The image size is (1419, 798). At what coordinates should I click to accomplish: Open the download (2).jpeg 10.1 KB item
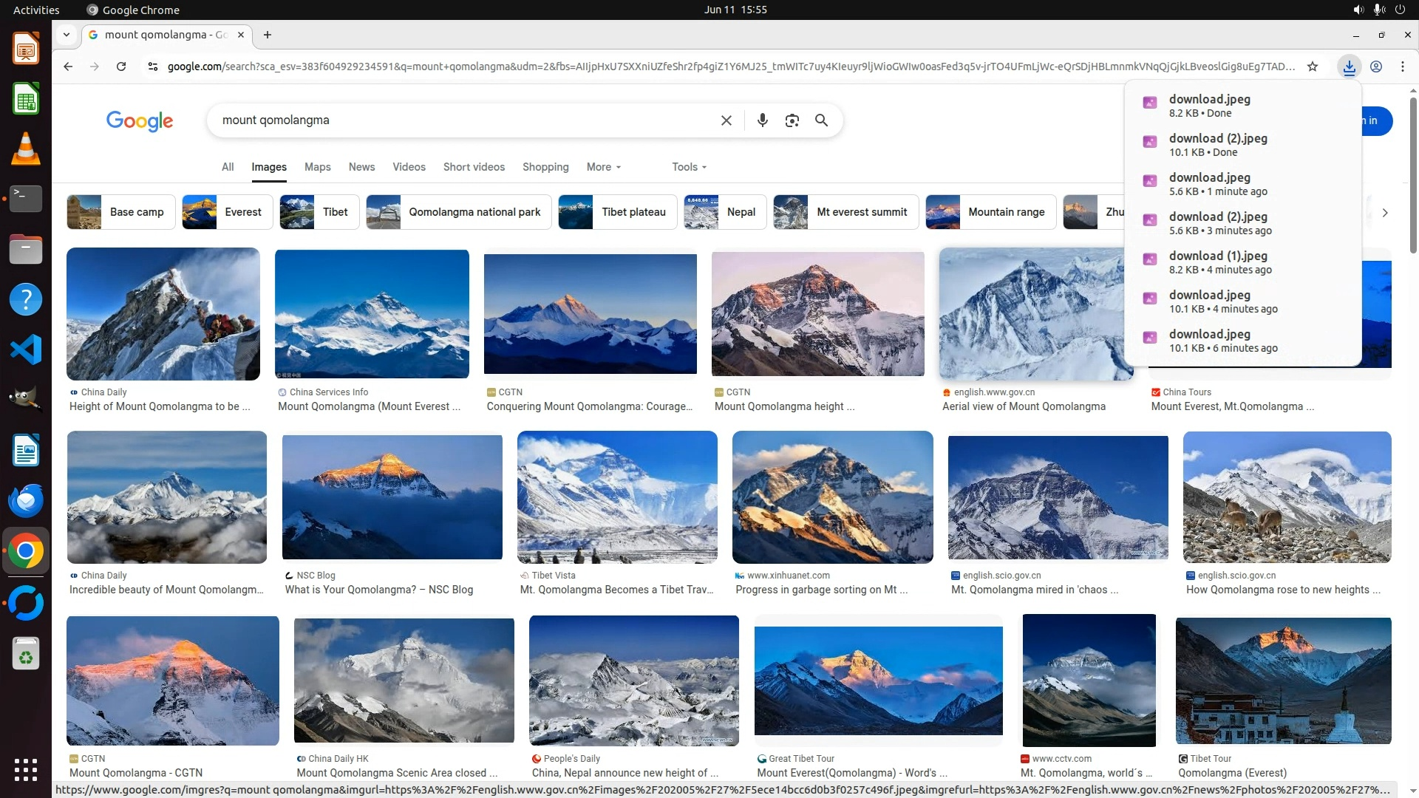click(x=1217, y=144)
